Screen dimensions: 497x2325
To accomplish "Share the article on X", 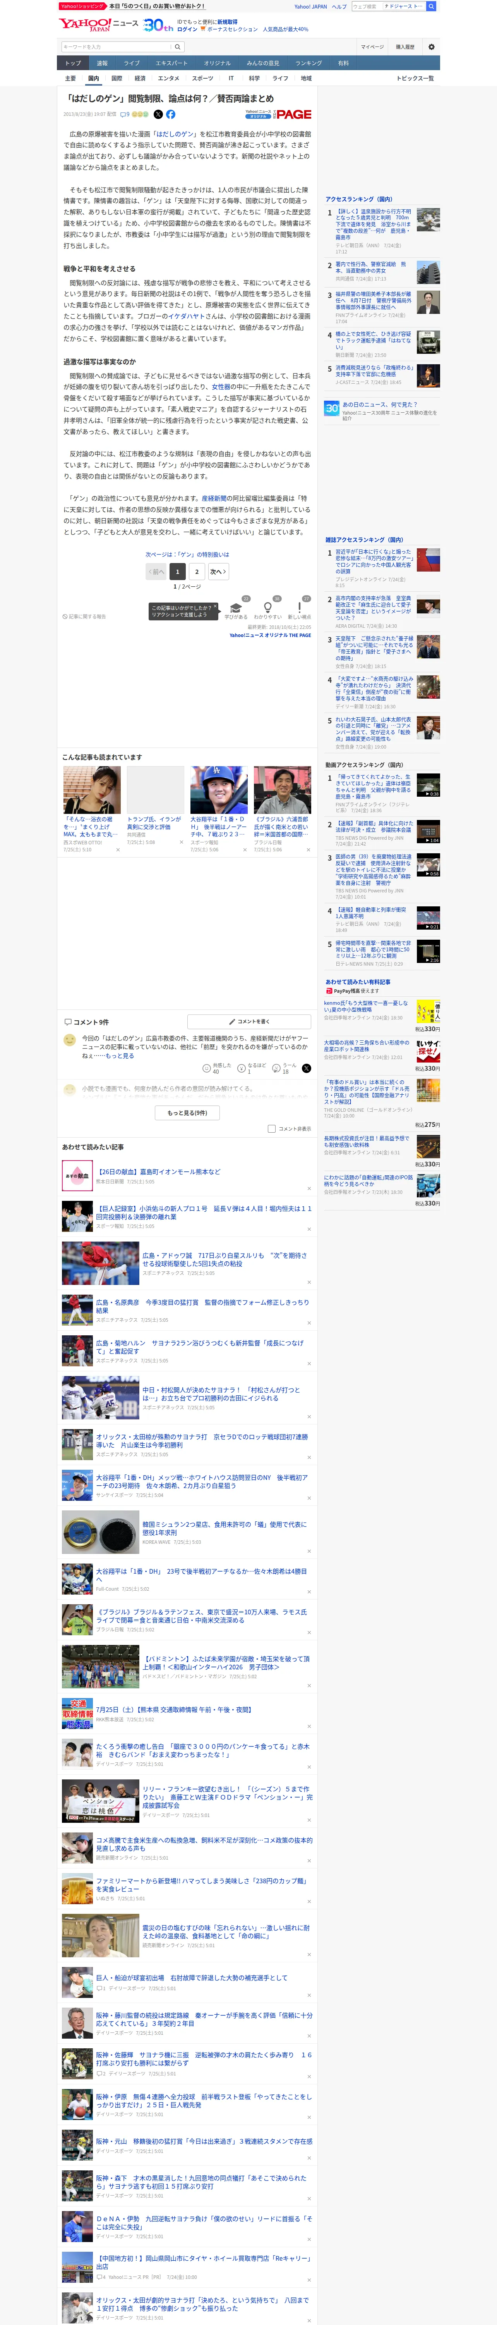I will [158, 115].
